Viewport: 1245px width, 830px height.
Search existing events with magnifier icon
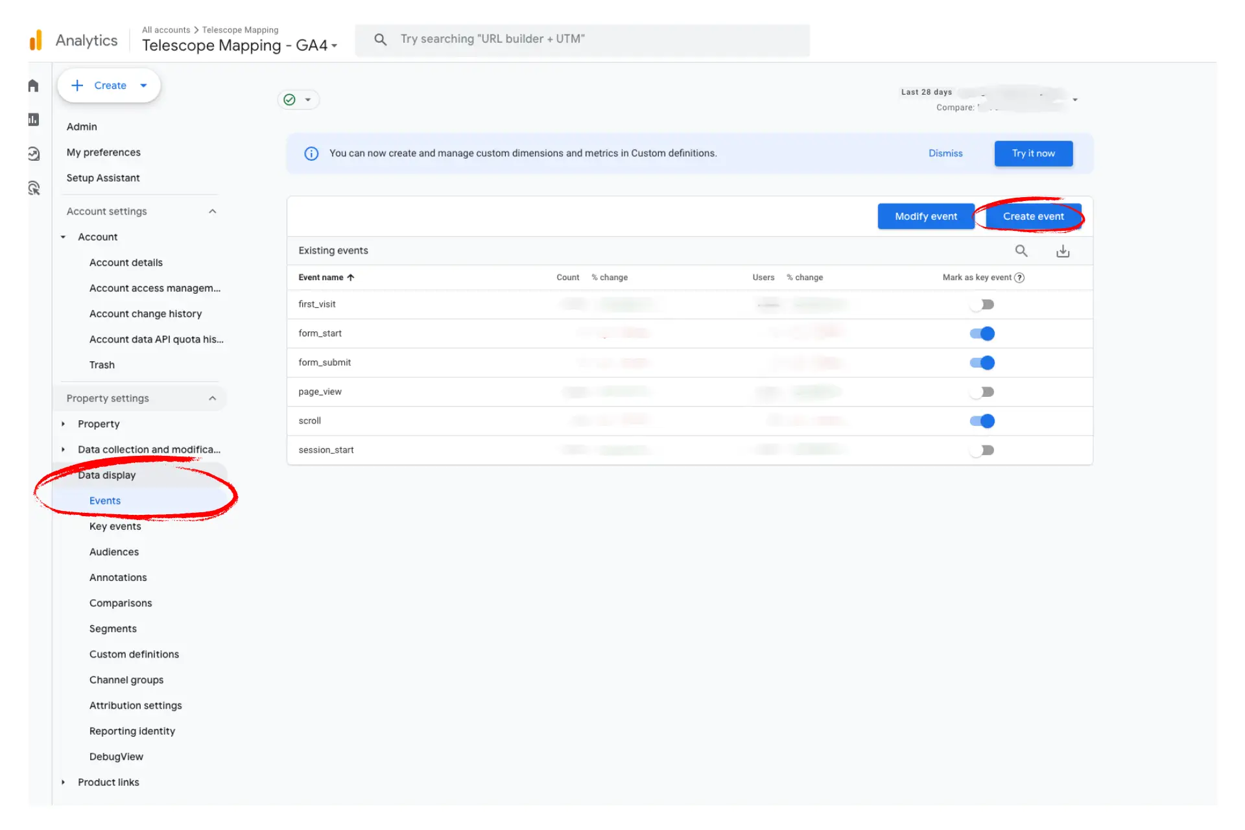[1021, 251]
